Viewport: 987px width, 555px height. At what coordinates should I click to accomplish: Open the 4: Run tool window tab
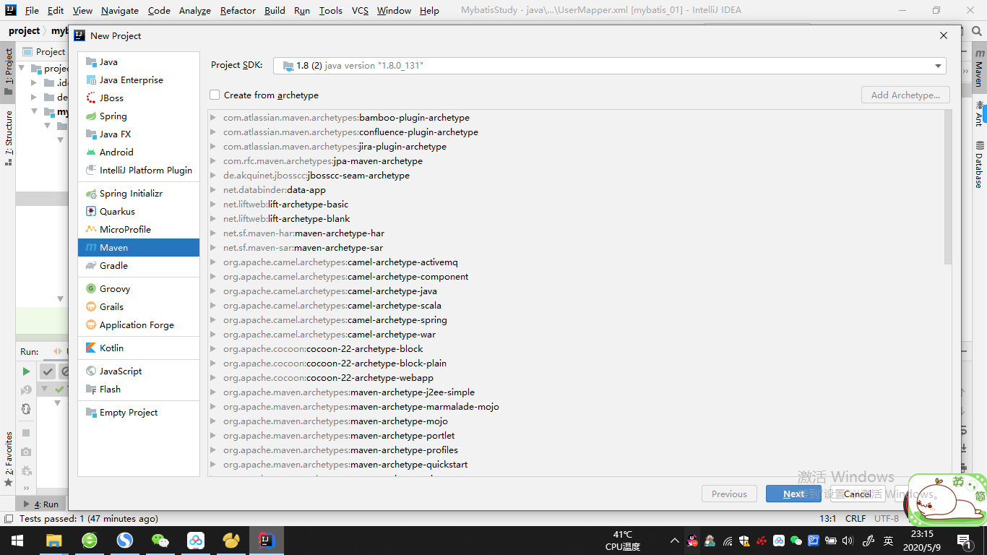tap(42, 504)
